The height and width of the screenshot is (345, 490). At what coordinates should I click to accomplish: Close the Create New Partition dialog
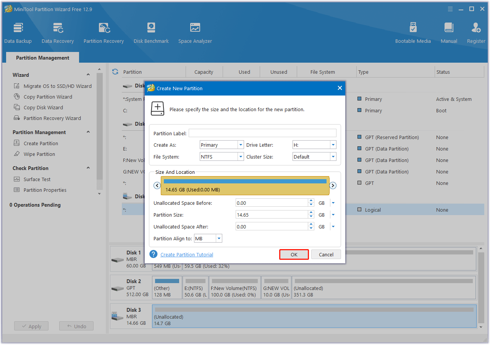(x=340, y=88)
